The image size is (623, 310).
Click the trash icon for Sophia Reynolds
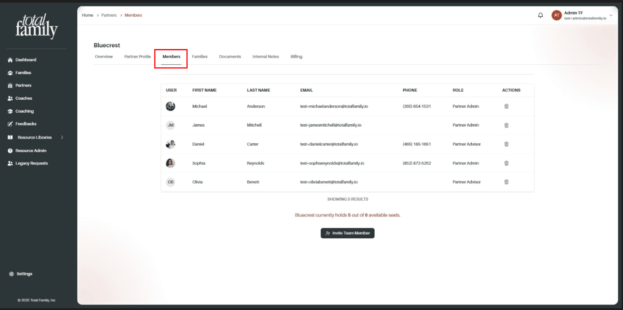click(x=506, y=163)
